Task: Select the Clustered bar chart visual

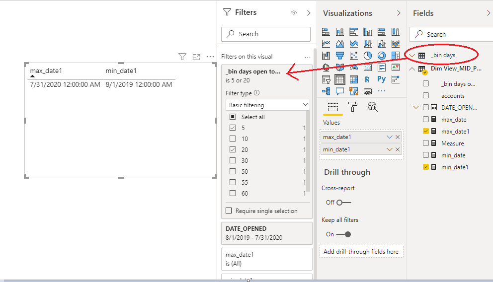Action: (354, 32)
